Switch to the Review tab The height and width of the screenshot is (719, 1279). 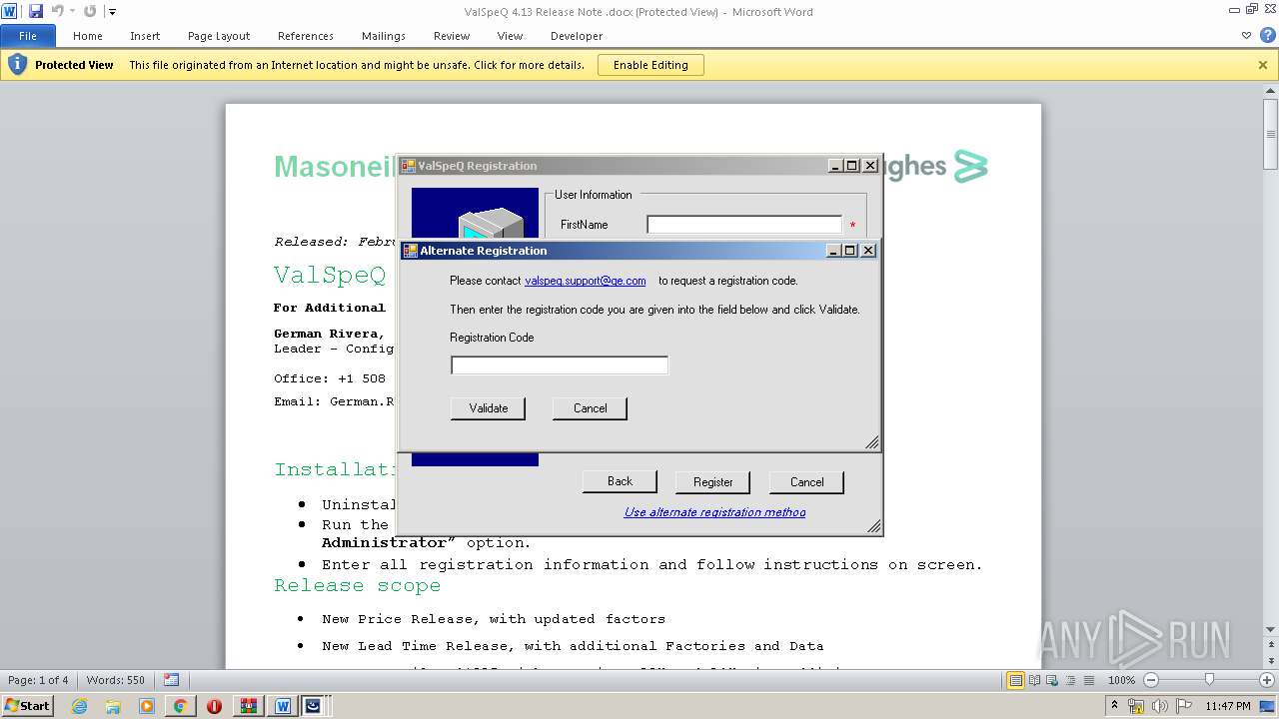(452, 36)
